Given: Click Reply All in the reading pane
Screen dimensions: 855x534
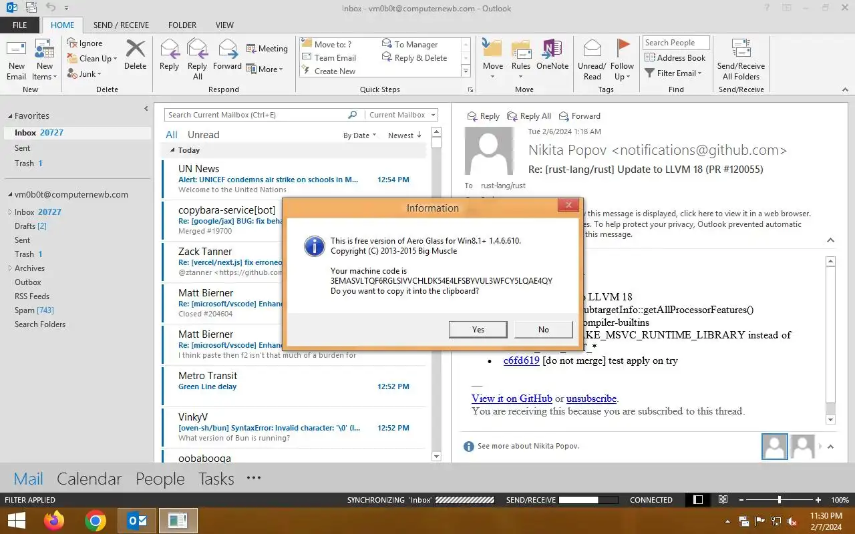Looking at the screenshot, I should tap(529, 116).
